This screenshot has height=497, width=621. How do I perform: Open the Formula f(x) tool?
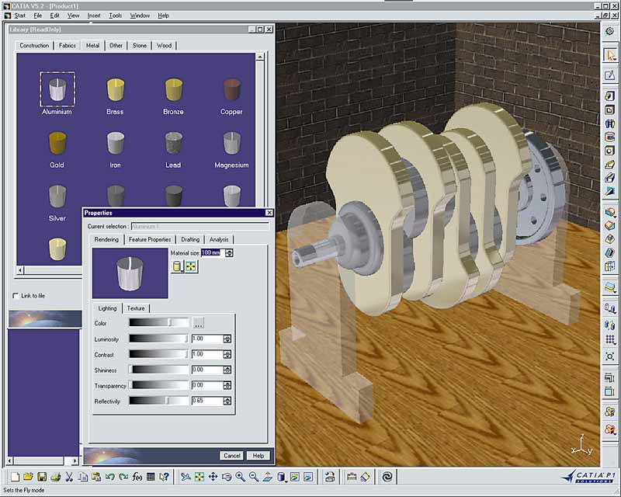pyautogui.click(x=137, y=477)
